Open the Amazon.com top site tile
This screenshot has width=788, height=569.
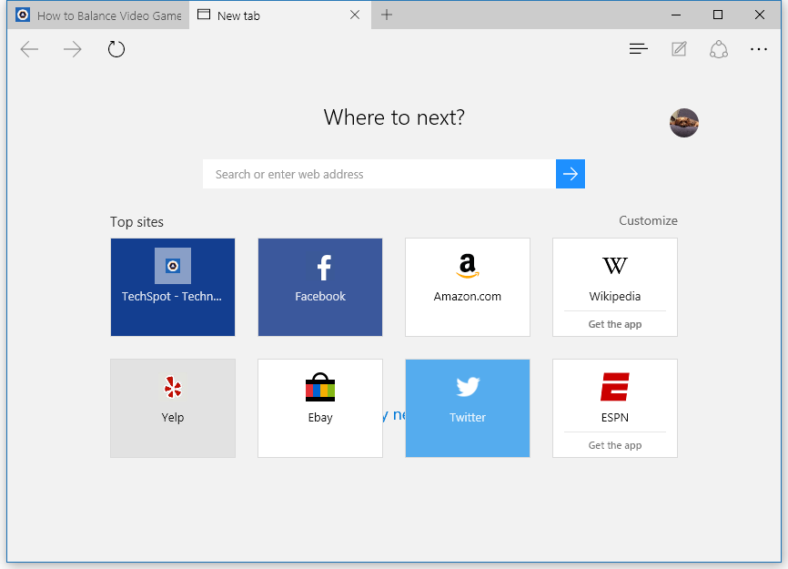click(x=468, y=287)
